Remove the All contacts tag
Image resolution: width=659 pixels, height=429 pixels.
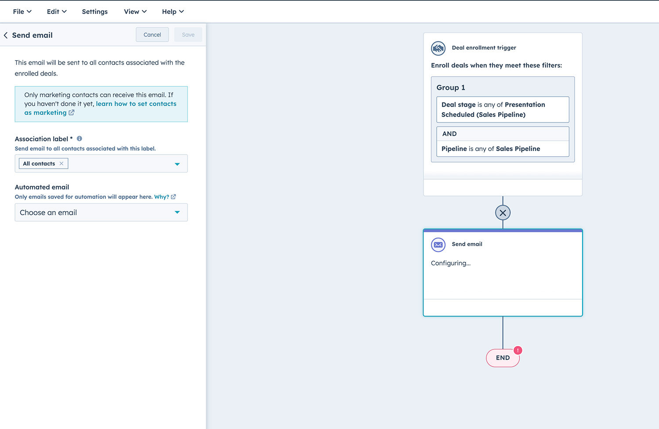tap(62, 163)
